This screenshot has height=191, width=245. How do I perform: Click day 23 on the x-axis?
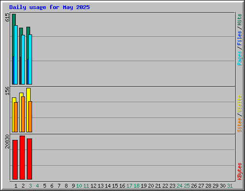point(172,186)
